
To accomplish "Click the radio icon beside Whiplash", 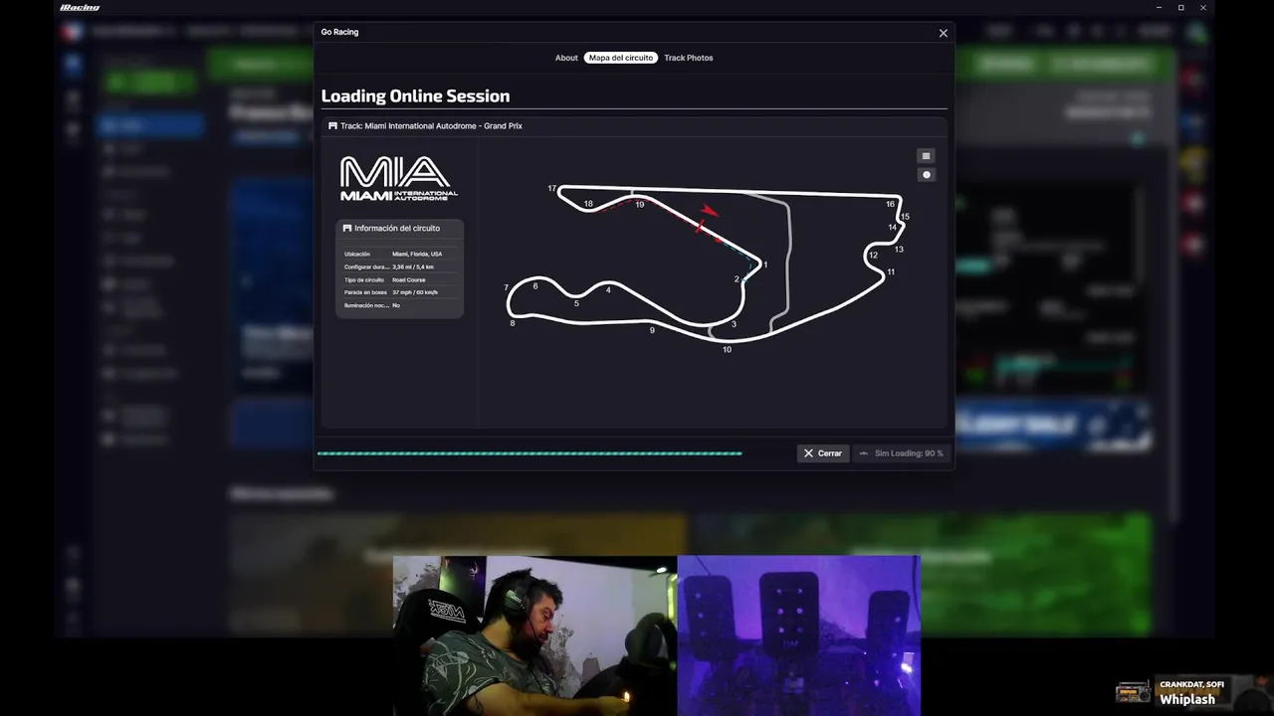I will (1134, 692).
